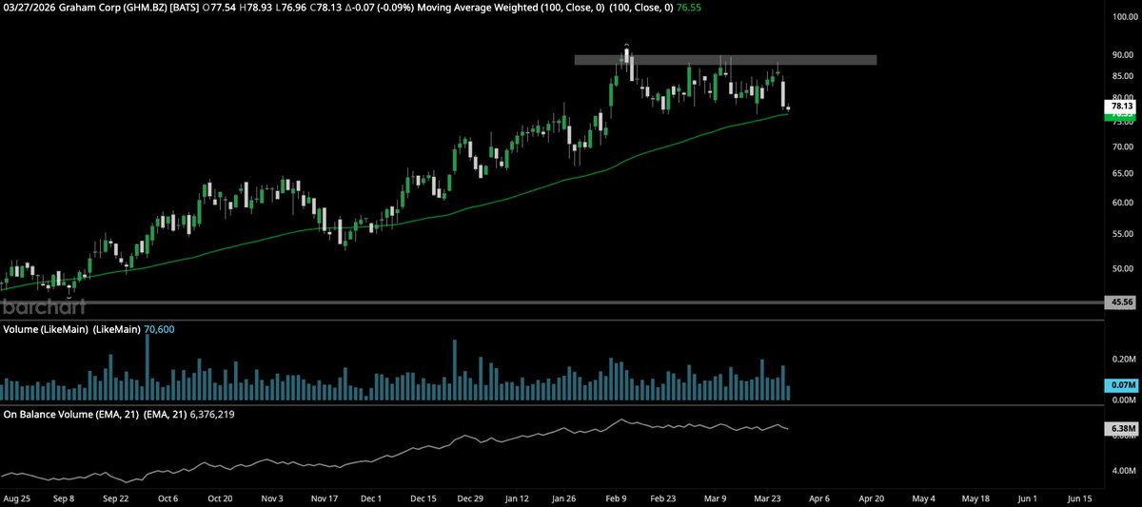Click the Apr 6 date label
Screen dimensions: 1142x507
coord(818,497)
